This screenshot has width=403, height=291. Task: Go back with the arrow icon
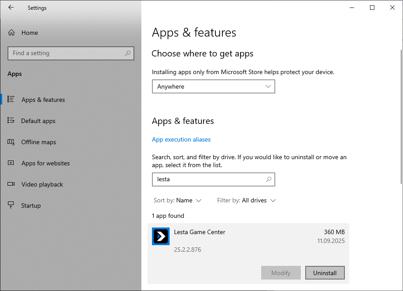point(11,7)
